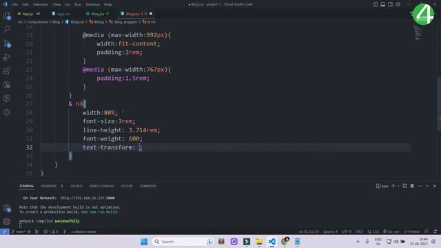Image resolution: width=441 pixels, height=248 pixels.
Task: Open the Help menu
Action: pyautogui.click(x=107, y=5)
